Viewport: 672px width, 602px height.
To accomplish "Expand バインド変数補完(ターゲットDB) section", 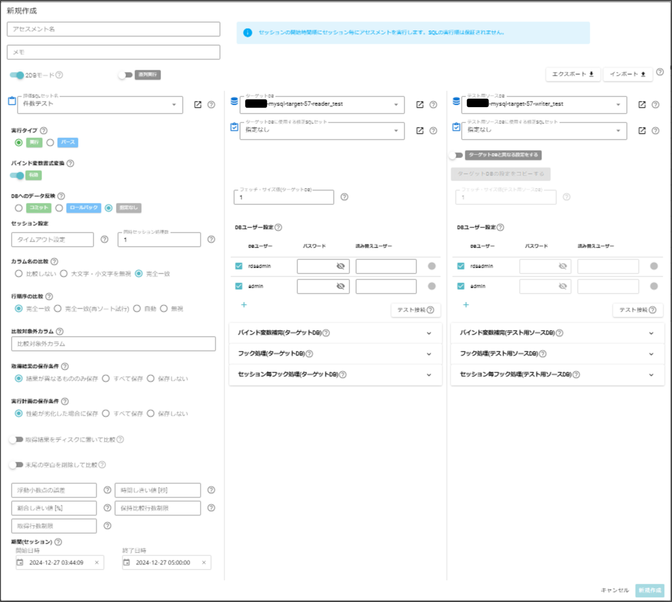I will click(x=335, y=333).
